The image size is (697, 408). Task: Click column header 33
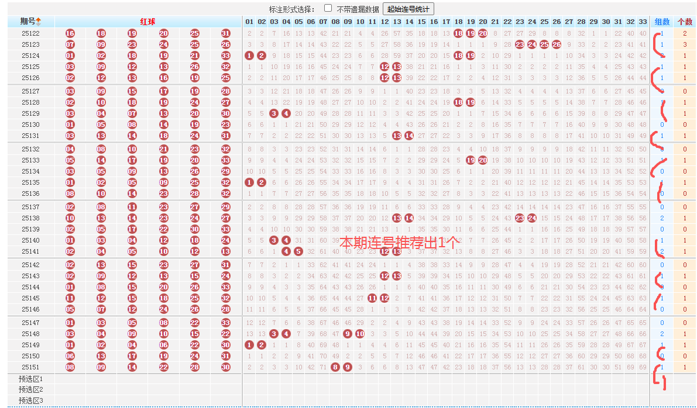point(643,21)
